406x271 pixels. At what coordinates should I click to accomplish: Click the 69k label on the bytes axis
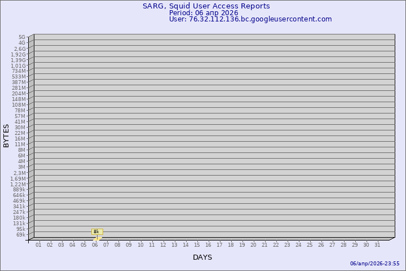(21, 235)
